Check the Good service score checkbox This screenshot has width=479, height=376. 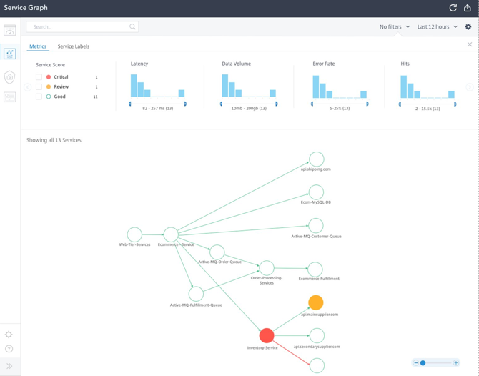(39, 97)
